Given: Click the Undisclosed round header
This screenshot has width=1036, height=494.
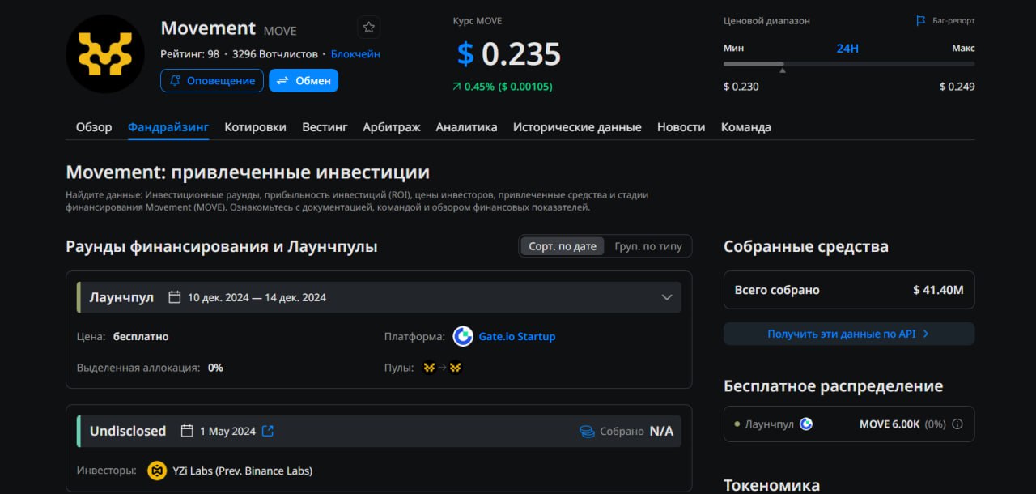Looking at the screenshot, I should click(x=379, y=431).
